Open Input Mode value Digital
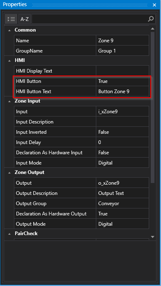Screen dimensions: 161x286 (x=122, y=162)
